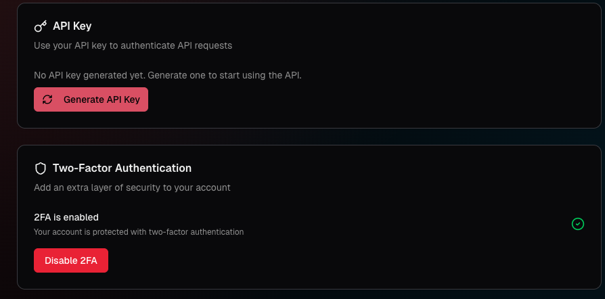Click the shield icon beside Two-Factor Authentication
This screenshot has width=605, height=299.
[x=41, y=168]
